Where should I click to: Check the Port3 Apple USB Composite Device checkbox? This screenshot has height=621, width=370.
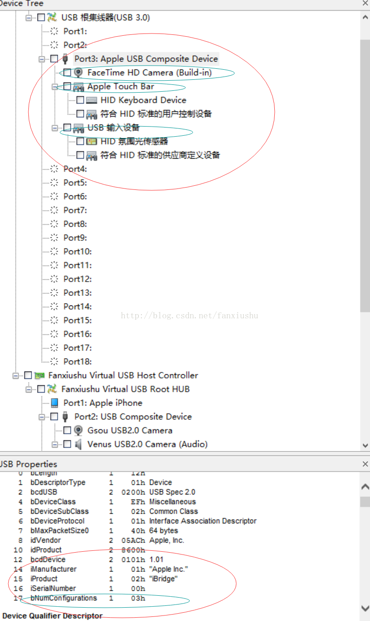coord(54,59)
